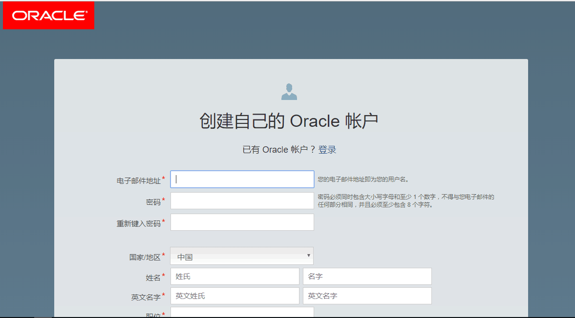Select the 重新键入密码 field

pos(242,222)
